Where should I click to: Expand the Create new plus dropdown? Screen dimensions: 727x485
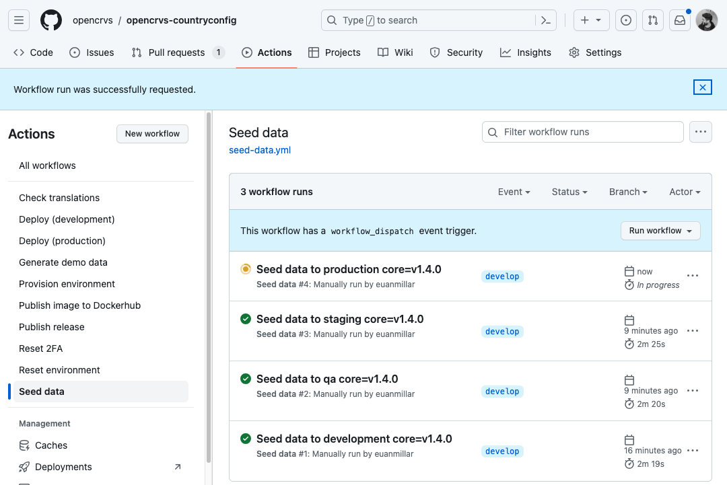[x=592, y=20]
